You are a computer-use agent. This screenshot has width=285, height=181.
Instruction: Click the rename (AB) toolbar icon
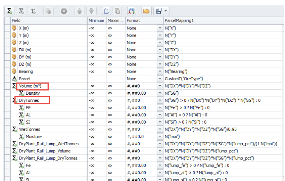click(x=132, y=11)
